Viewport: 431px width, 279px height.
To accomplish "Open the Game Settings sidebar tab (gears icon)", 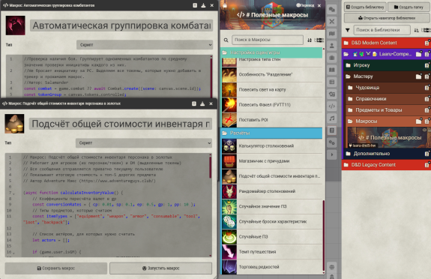I will pyautogui.click(x=332, y=142).
